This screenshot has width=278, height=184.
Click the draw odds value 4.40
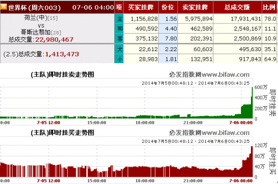coord(171,29)
